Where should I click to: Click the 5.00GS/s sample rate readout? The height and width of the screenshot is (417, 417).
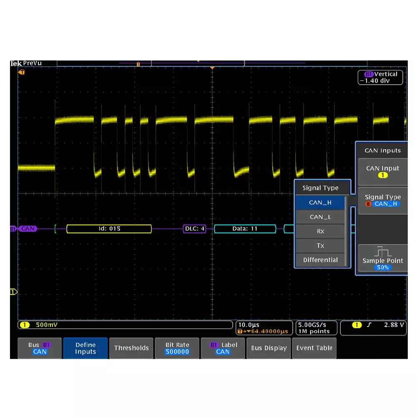pos(312,325)
